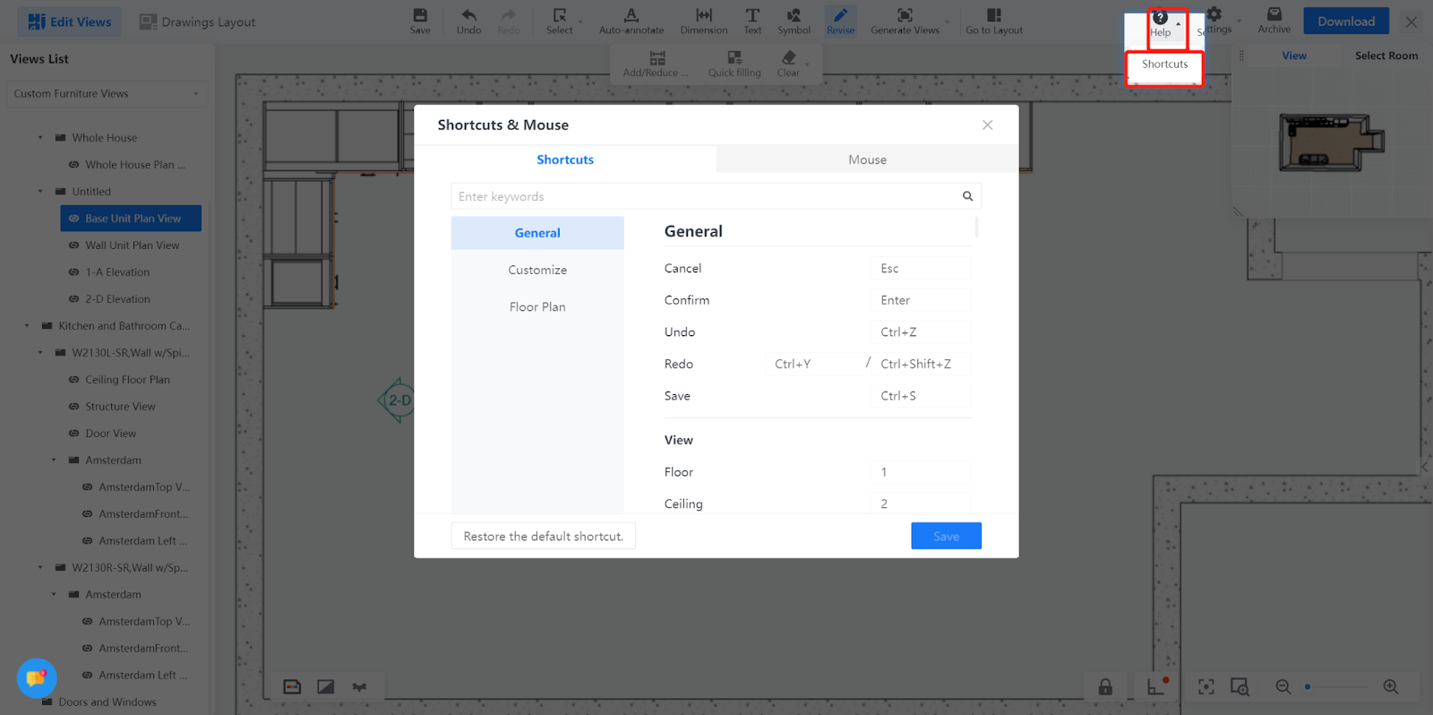Click the Undo arrow icon
1433x715 pixels.
point(468,16)
